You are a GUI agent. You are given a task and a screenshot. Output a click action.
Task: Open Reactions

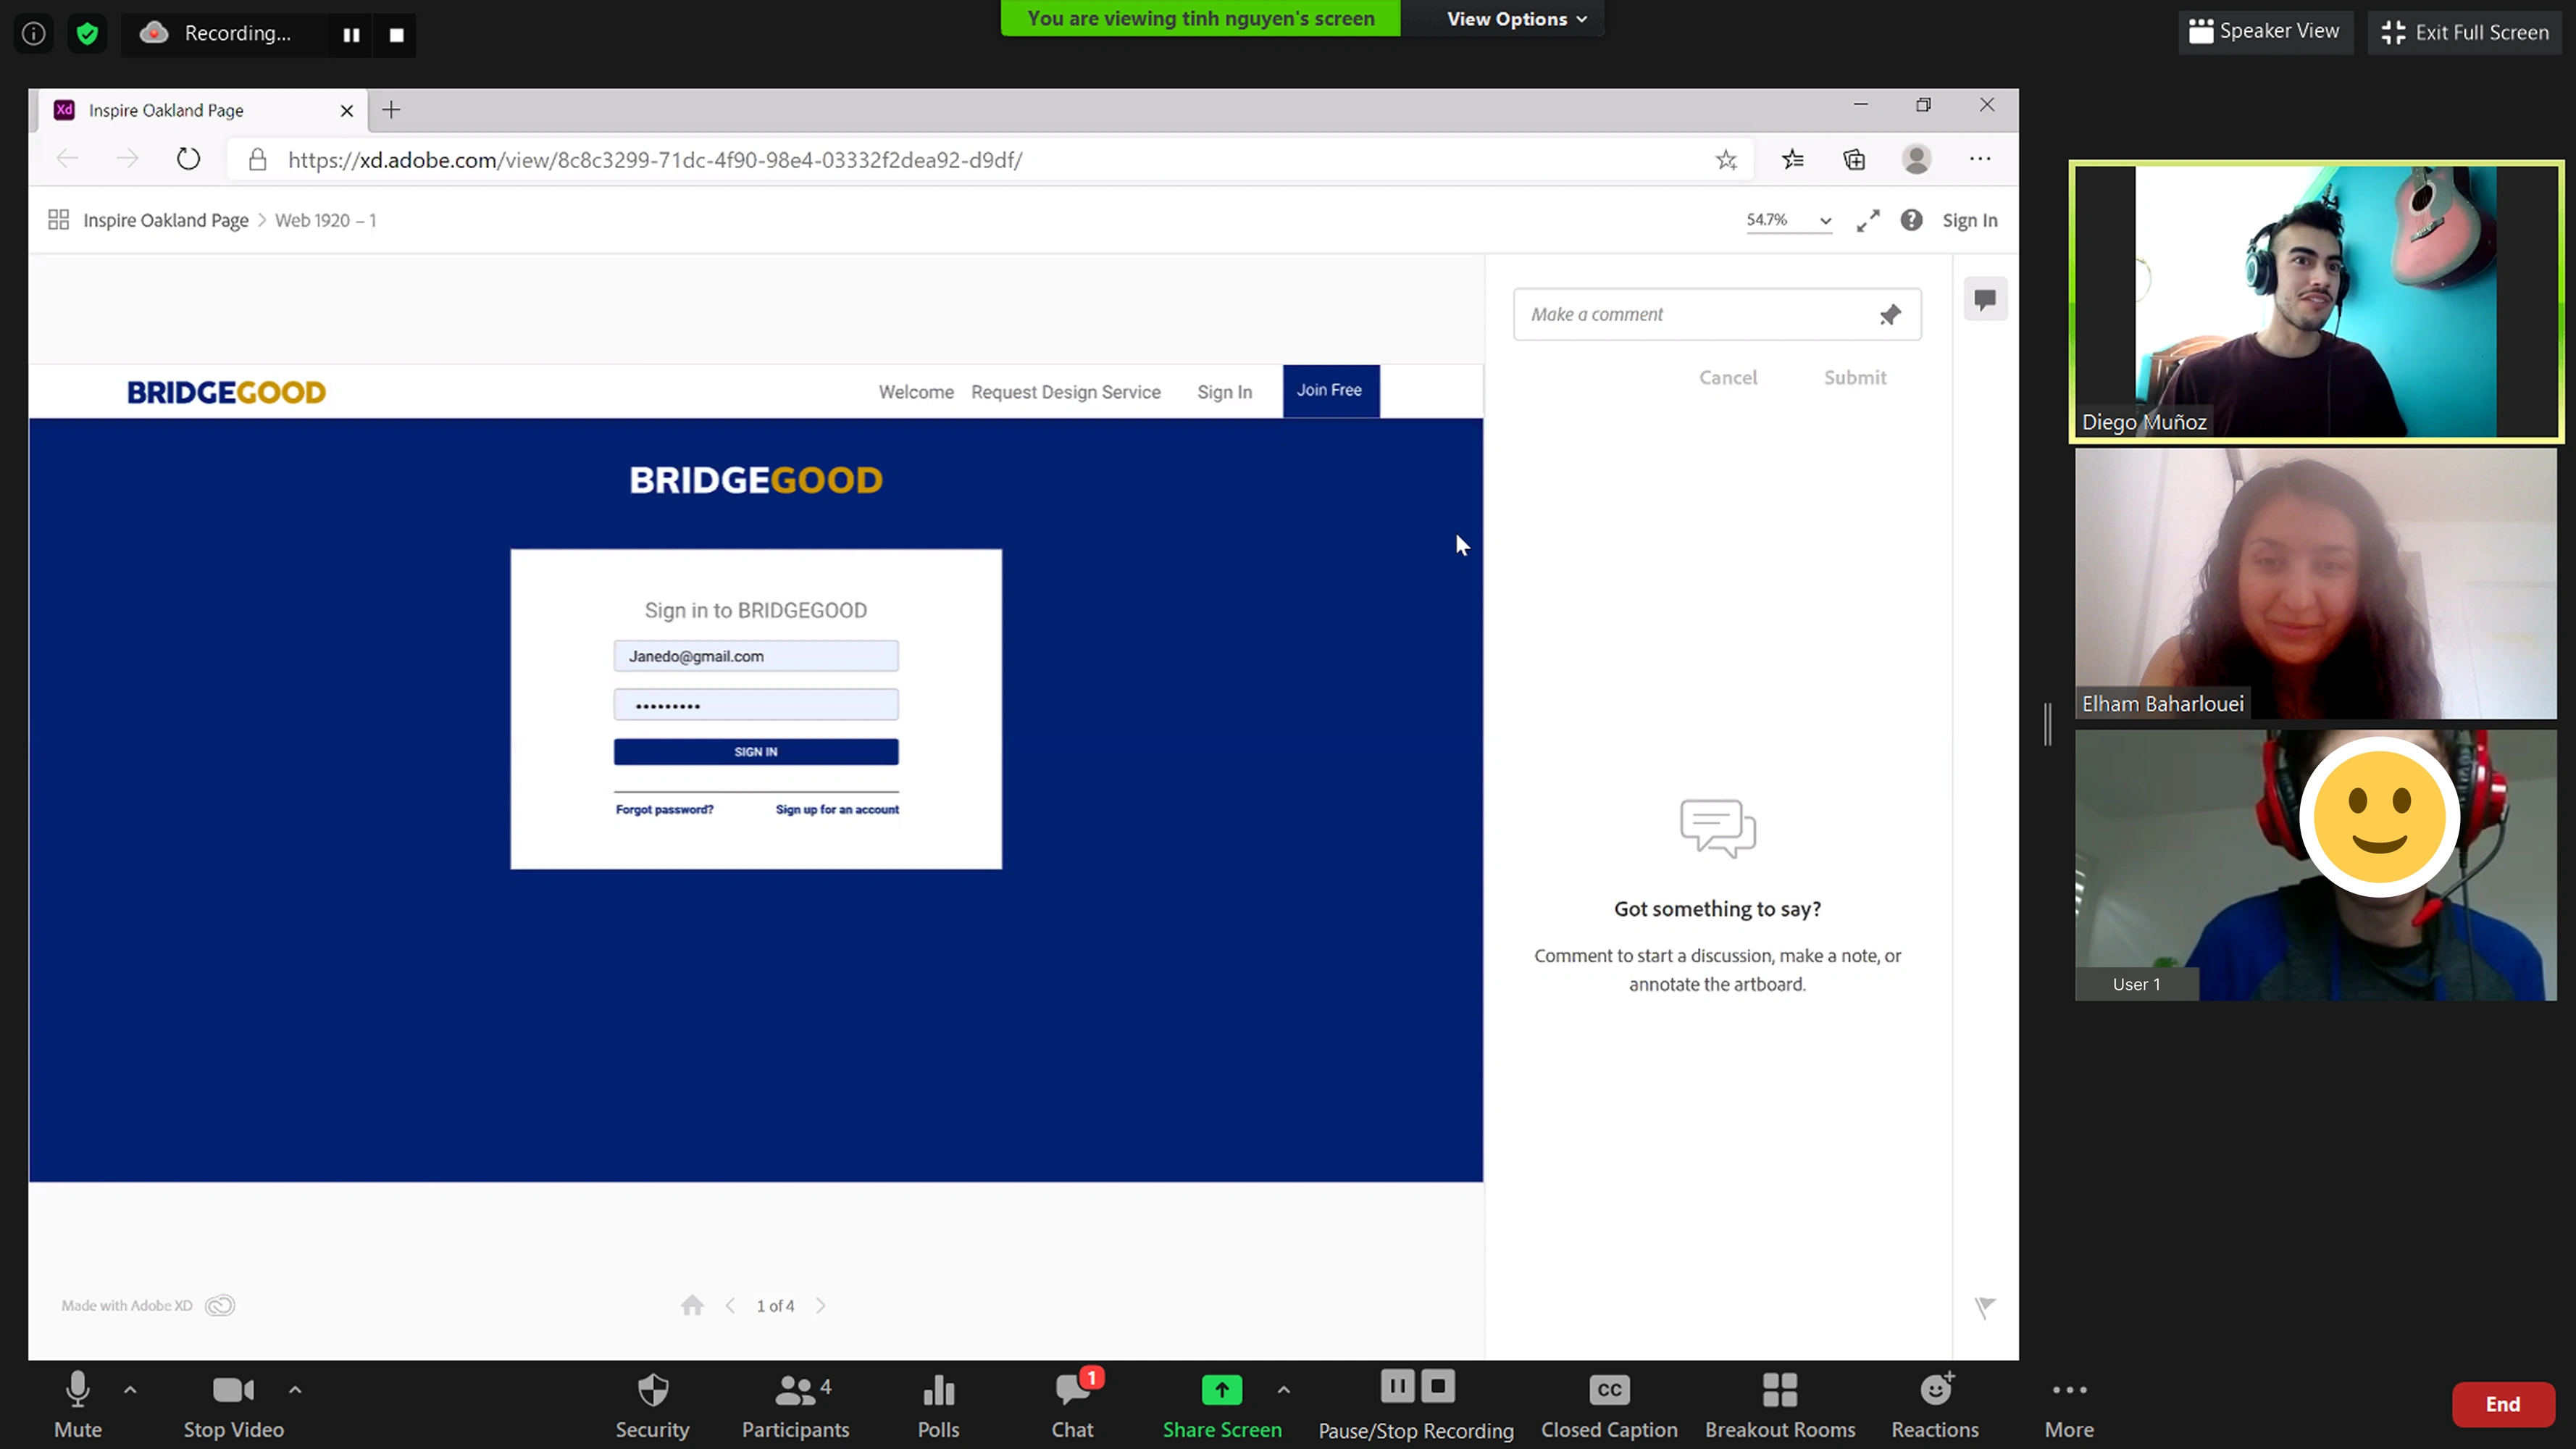1935,1405
